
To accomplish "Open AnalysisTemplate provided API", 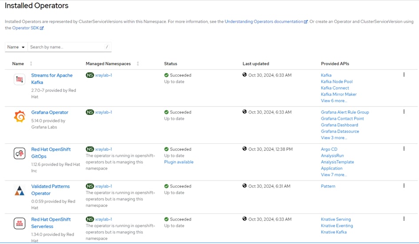I will tap(337, 162).
